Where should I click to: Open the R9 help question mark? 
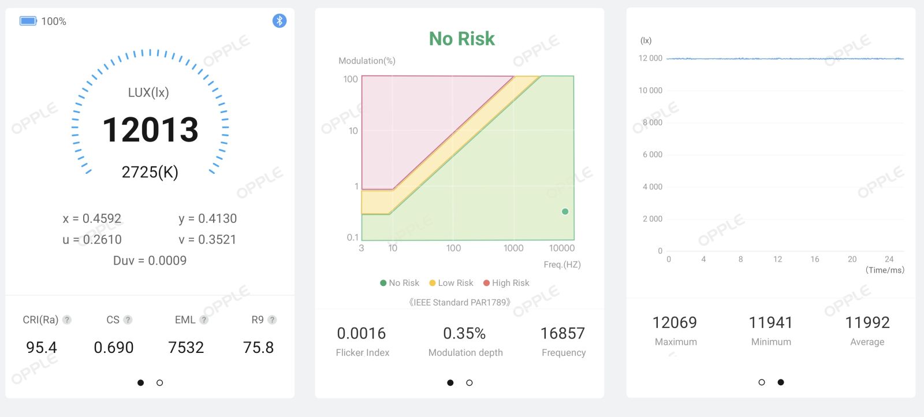coord(272,320)
